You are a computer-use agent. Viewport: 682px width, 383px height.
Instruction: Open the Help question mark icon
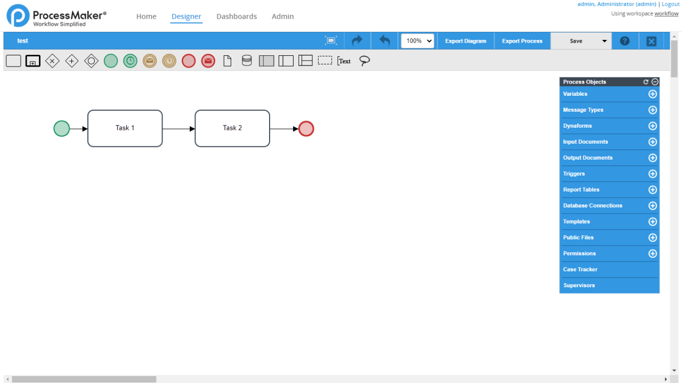[x=625, y=41]
